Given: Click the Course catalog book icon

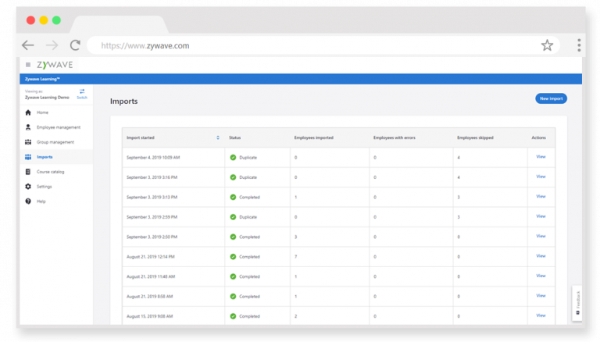Looking at the screenshot, I should pos(28,172).
